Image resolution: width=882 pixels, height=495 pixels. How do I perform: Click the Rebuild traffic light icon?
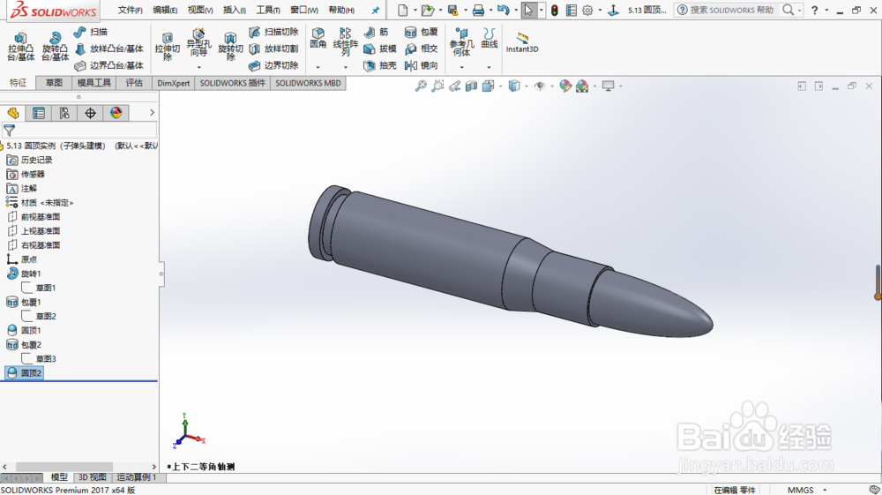click(x=555, y=10)
